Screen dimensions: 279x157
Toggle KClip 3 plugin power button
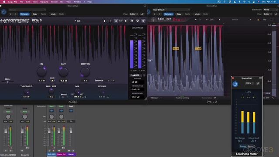4,12
